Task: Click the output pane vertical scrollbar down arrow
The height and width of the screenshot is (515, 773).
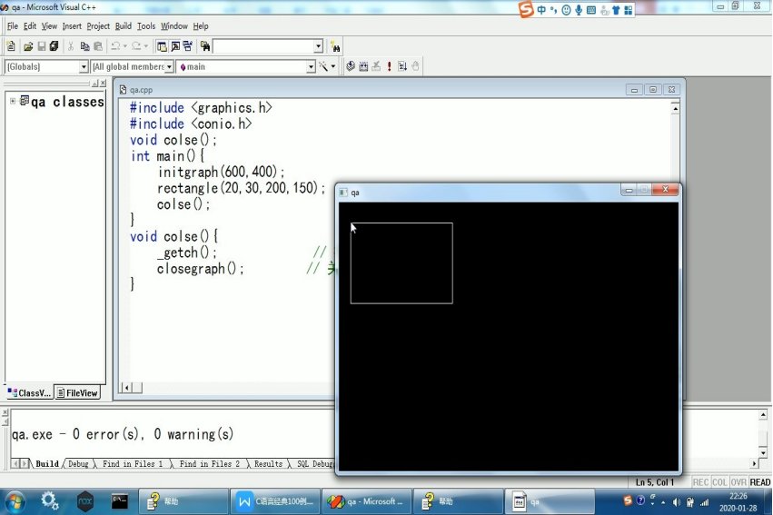Action: 763,452
